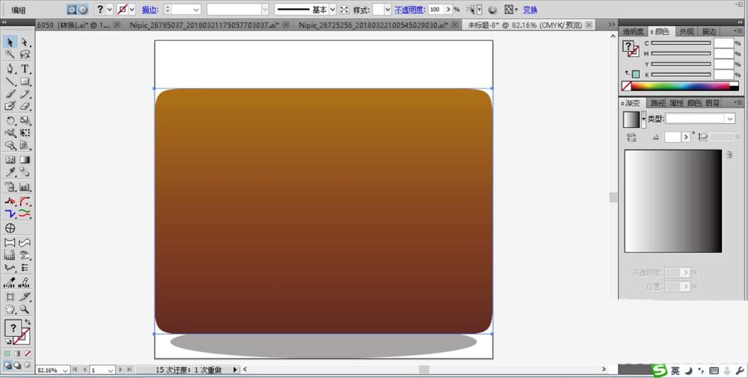The image size is (748, 378).
Task: Open the stroke weight dropdown
Action: click(x=196, y=10)
